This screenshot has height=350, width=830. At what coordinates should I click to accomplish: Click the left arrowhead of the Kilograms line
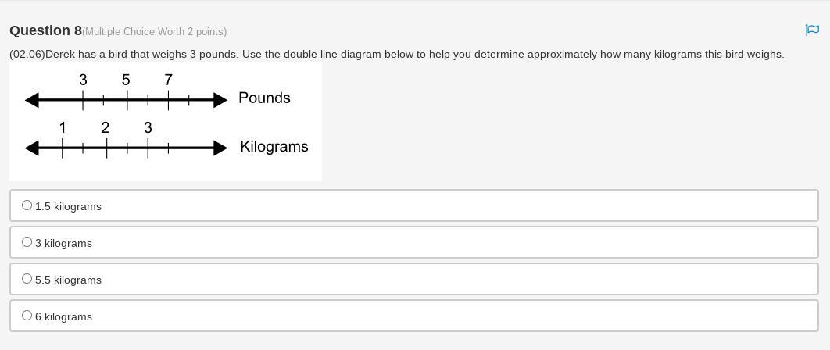[x=32, y=148]
